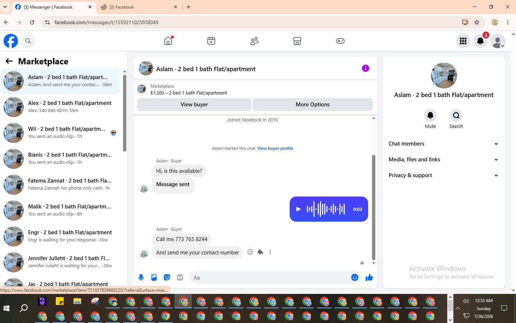Go to the Home feed icon

coord(168,41)
